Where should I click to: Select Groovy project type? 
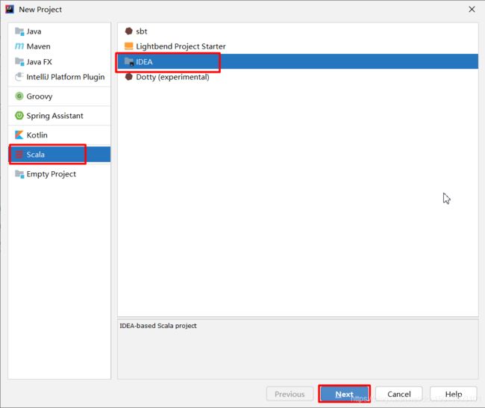click(x=60, y=96)
